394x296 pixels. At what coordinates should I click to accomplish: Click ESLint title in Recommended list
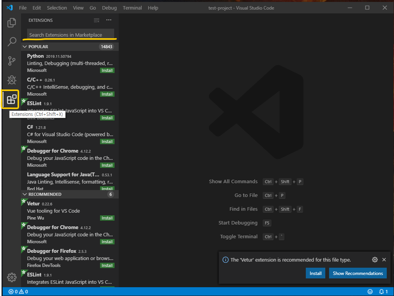click(34, 275)
